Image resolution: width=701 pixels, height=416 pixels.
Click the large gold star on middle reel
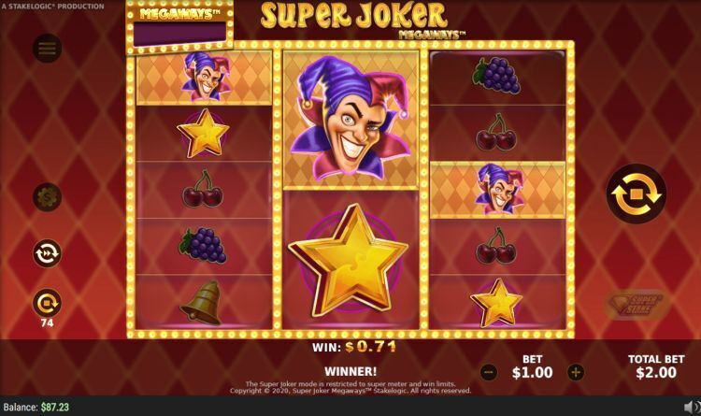coord(349,260)
